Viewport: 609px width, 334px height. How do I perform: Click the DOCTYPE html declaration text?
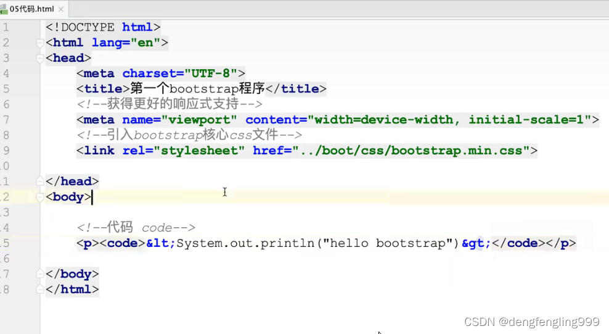(103, 27)
